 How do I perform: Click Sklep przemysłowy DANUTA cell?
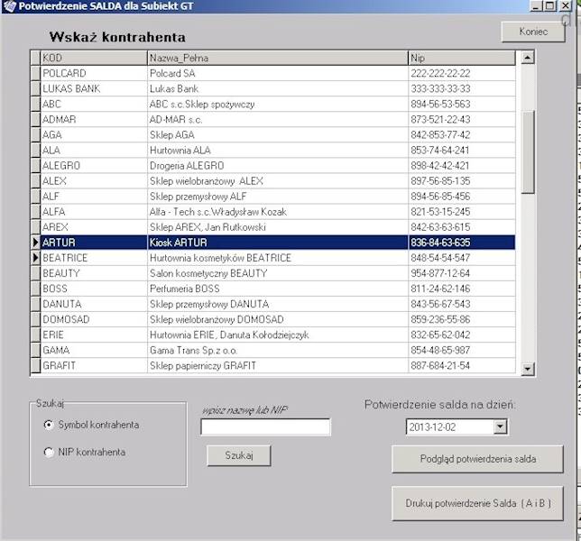pos(278,304)
